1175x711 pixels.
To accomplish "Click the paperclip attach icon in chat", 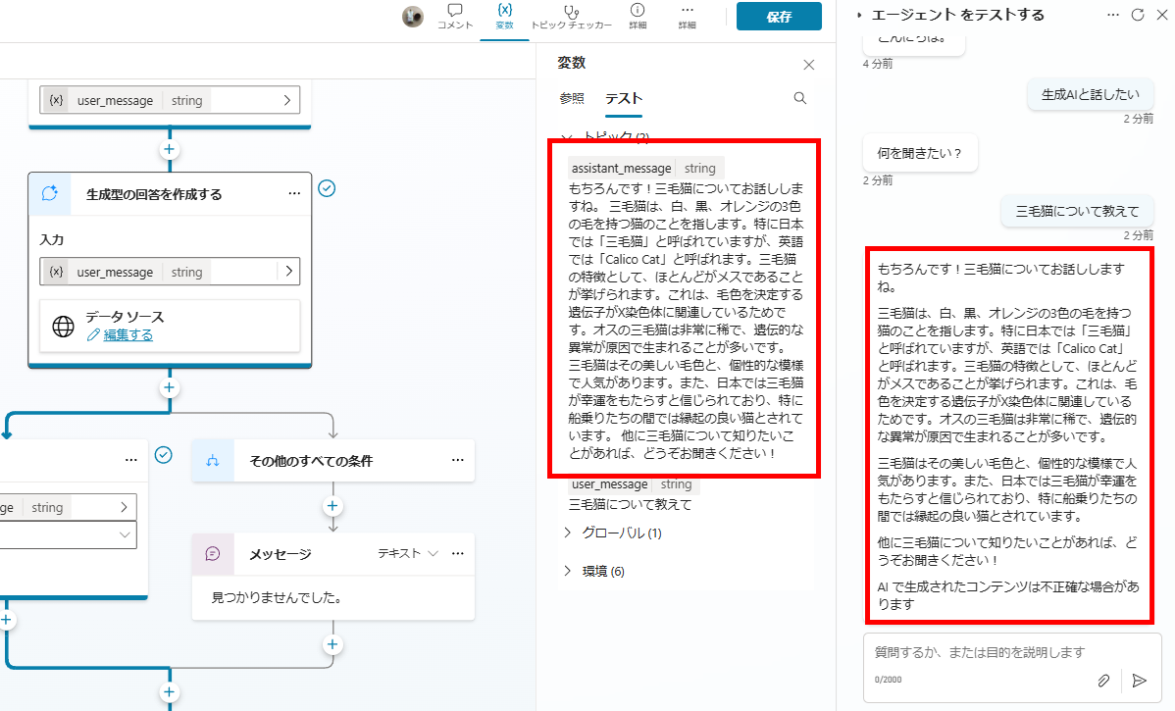I will click(x=1103, y=680).
